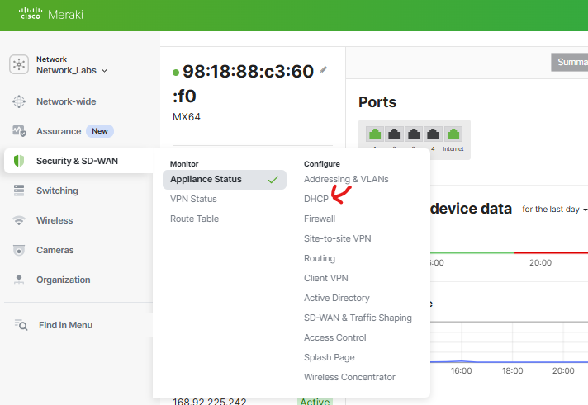This screenshot has width=588, height=405.
Task: Open the Network-wide menu
Action: 66,101
